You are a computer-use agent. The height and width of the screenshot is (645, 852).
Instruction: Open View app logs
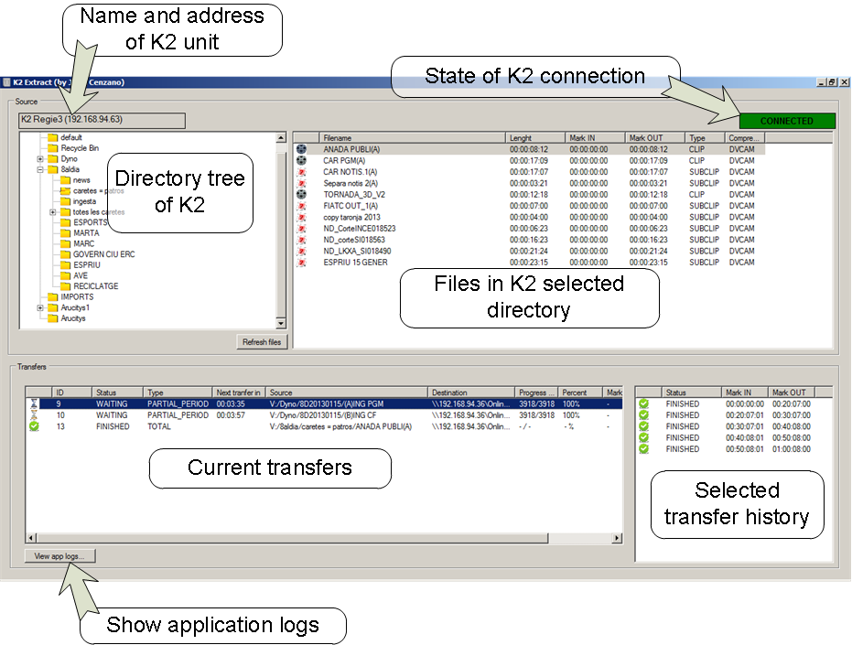[59, 556]
